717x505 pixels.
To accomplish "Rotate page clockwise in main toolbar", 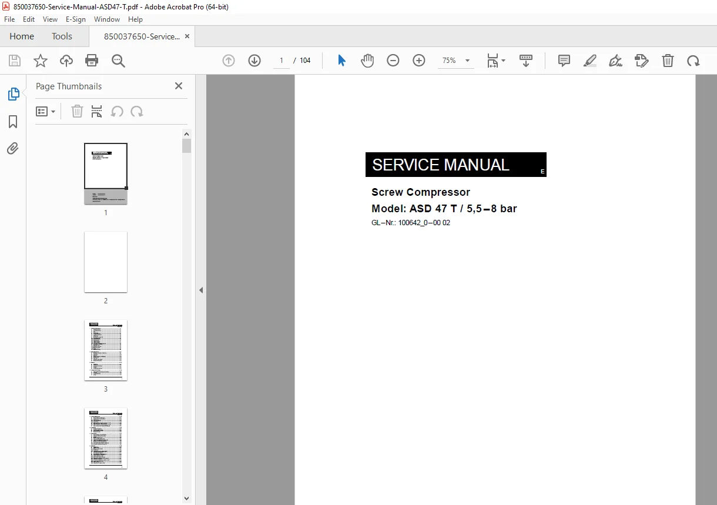I will click(693, 61).
